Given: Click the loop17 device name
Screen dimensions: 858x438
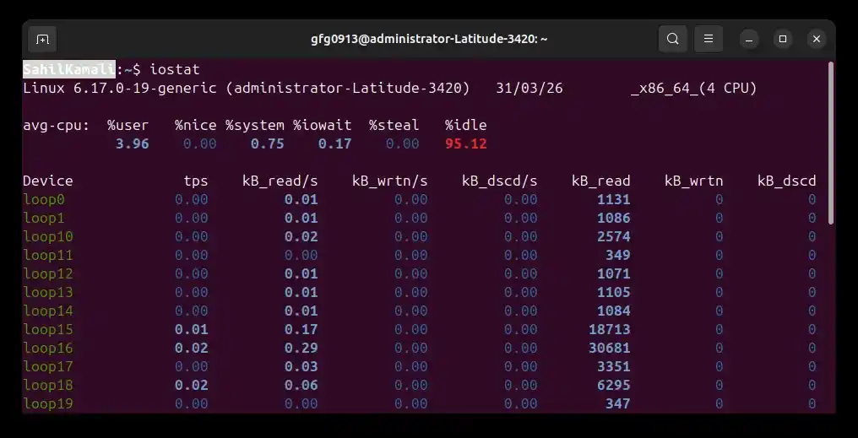Looking at the screenshot, I should (x=48, y=367).
